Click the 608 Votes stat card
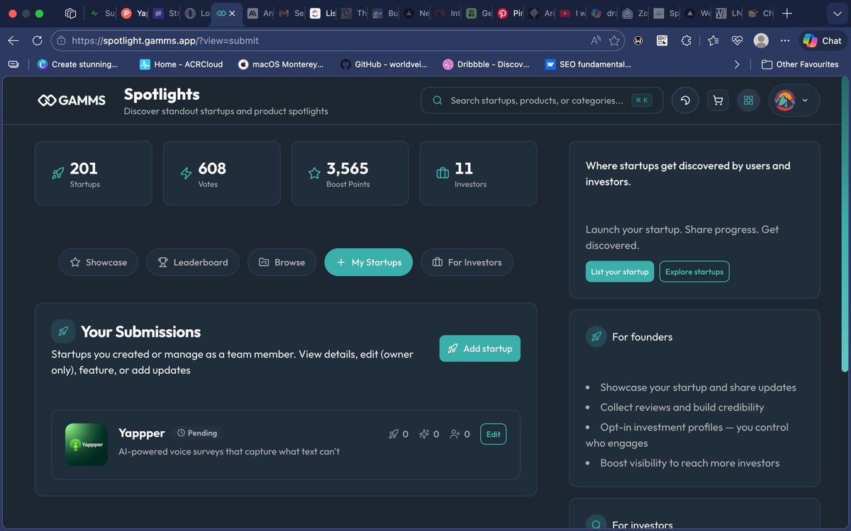Image resolution: width=851 pixels, height=531 pixels. (222, 173)
